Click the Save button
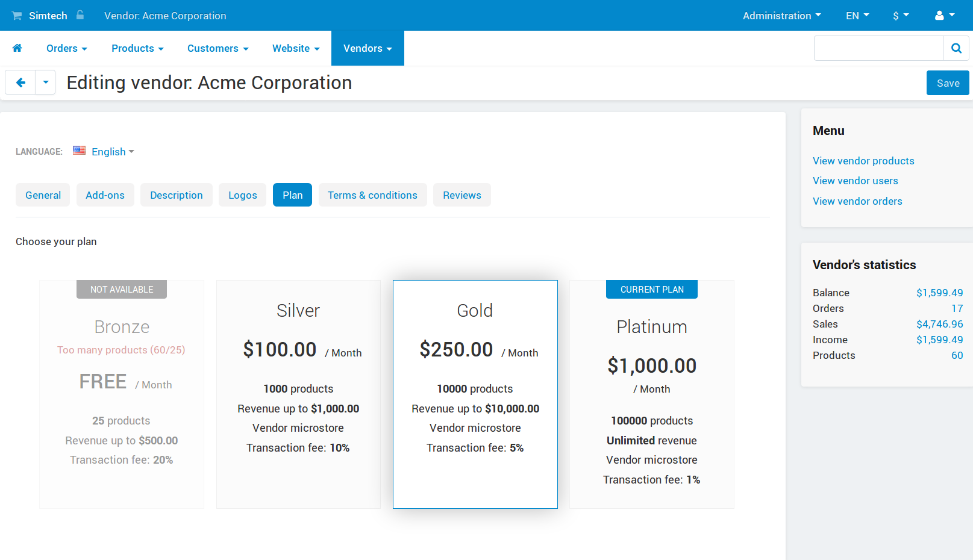The image size is (973, 560). [x=948, y=83]
